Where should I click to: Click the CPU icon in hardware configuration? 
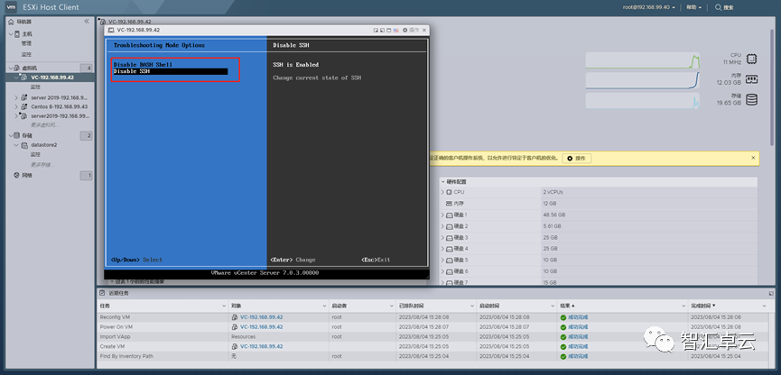click(450, 192)
